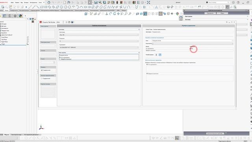This screenshot has height=142, width=252.
Task: Select Right Plane in the feature tree
Action: [x=4, y=42]
